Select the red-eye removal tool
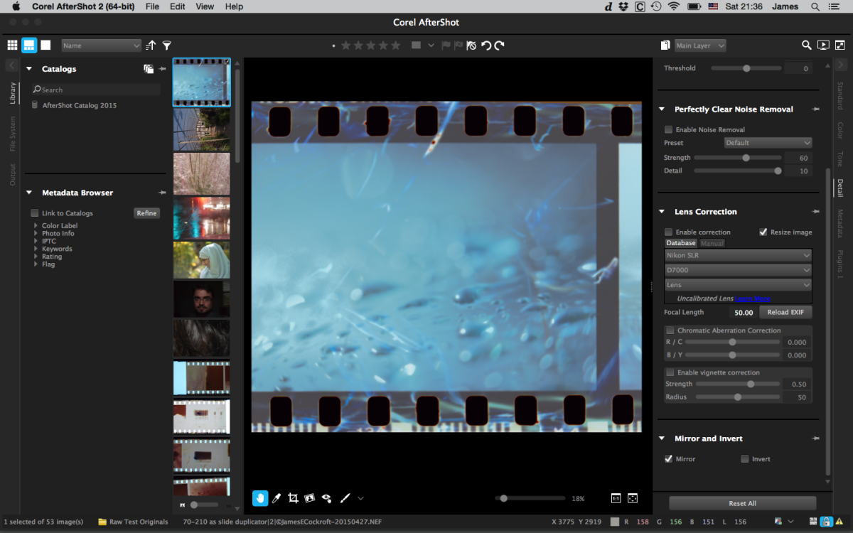Screen dimensions: 853x533 coord(326,498)
